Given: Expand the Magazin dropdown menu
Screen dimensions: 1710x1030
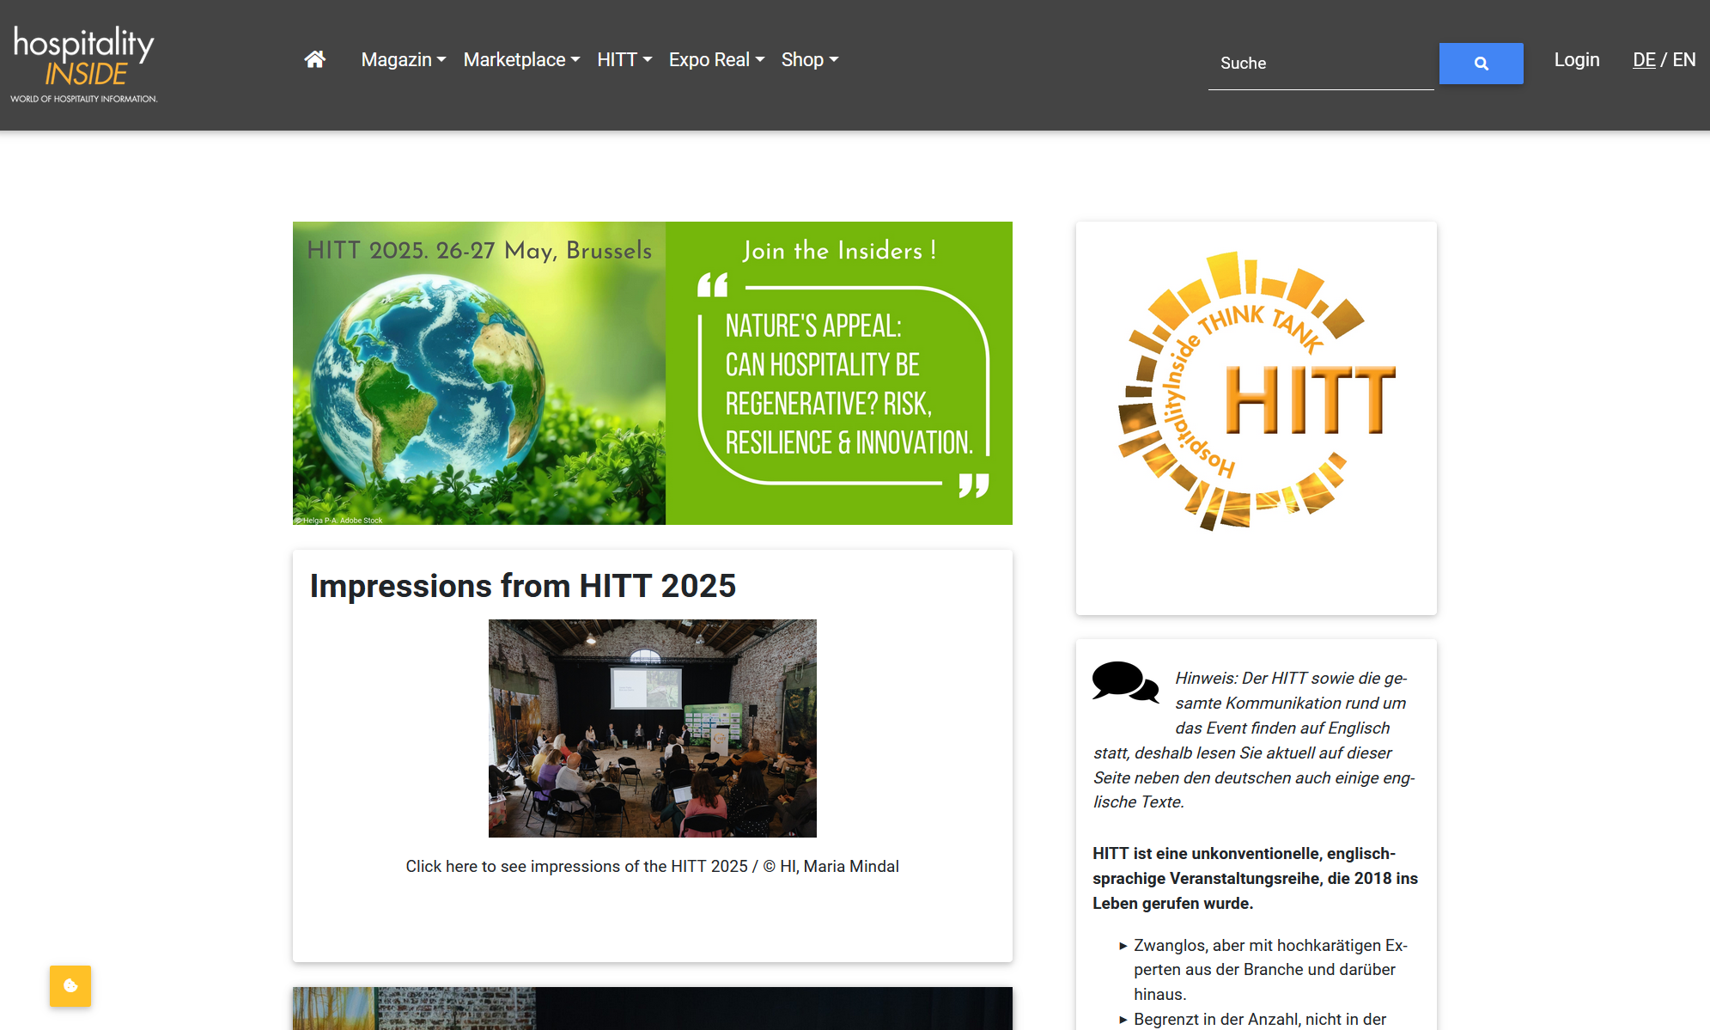Looking at the screenshot, I should [404, 59].
